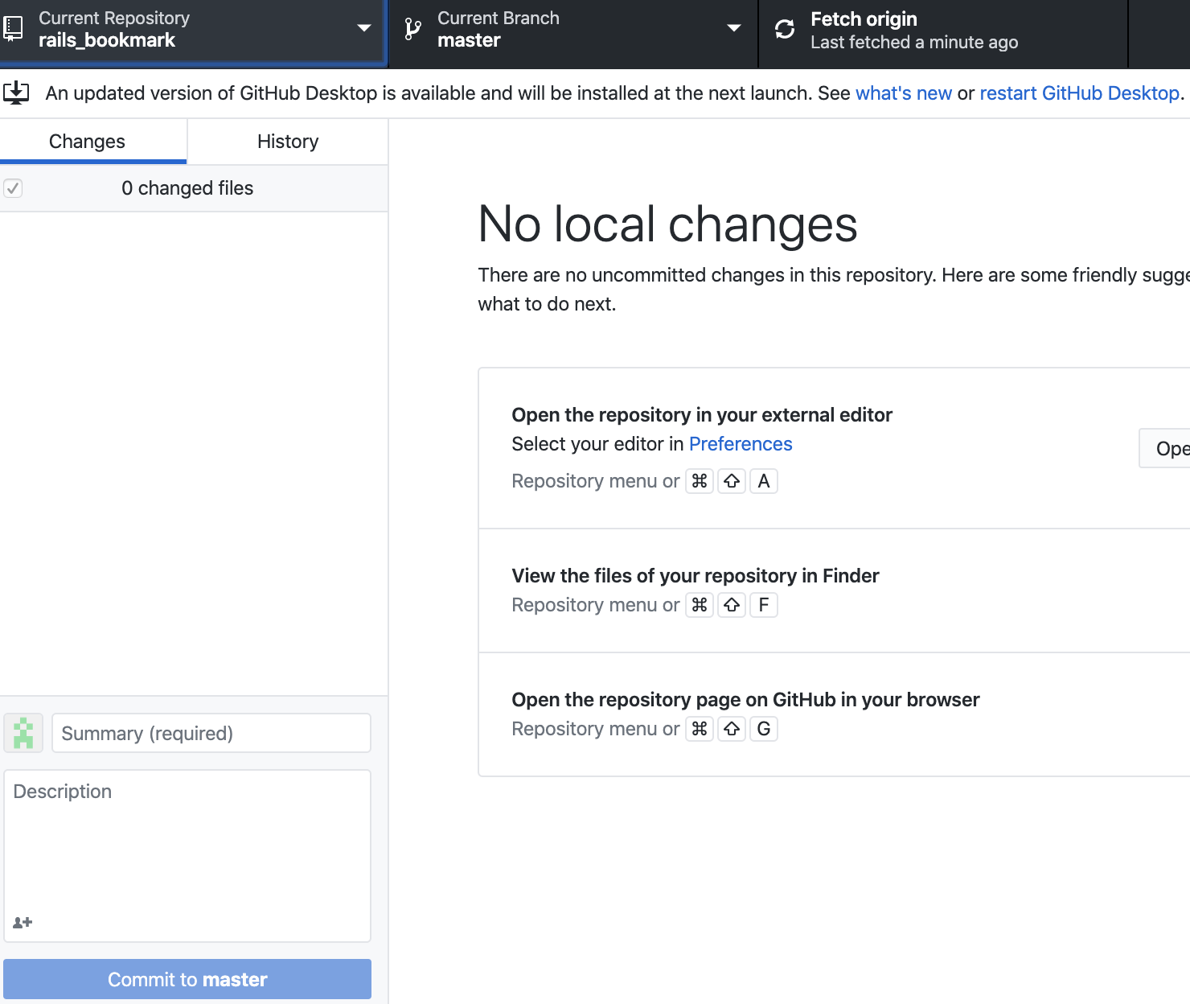
Task: Click the update download icon in banner
Action: (16, 93)
